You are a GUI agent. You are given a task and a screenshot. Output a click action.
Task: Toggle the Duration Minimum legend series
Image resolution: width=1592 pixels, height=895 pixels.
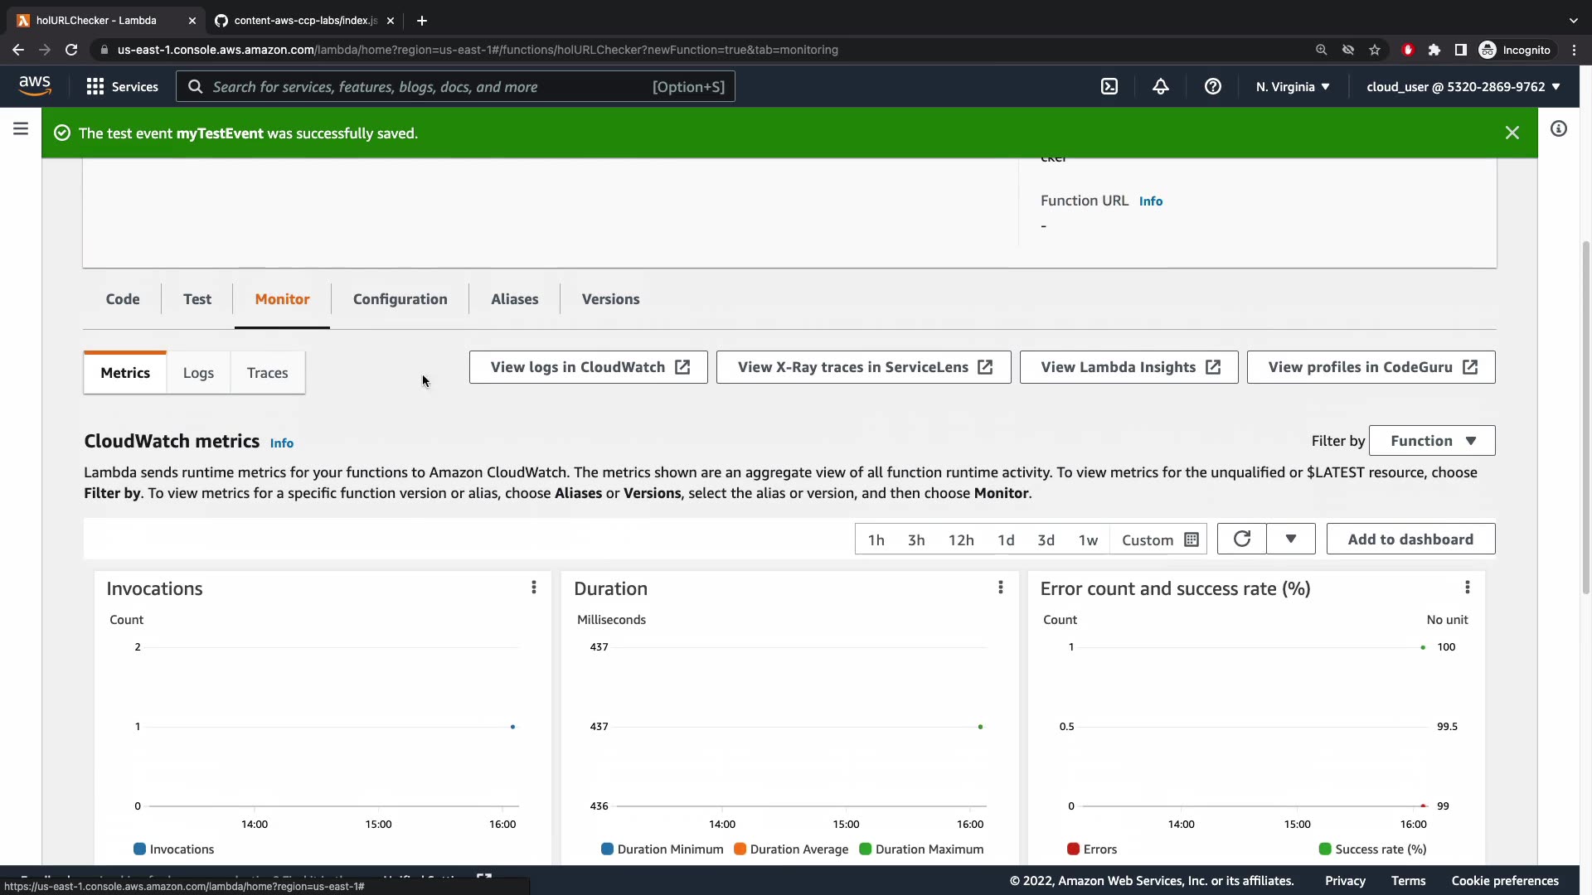662,849
